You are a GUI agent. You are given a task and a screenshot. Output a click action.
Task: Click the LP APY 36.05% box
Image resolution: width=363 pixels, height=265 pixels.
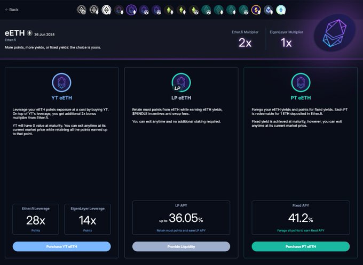(181, 218)
